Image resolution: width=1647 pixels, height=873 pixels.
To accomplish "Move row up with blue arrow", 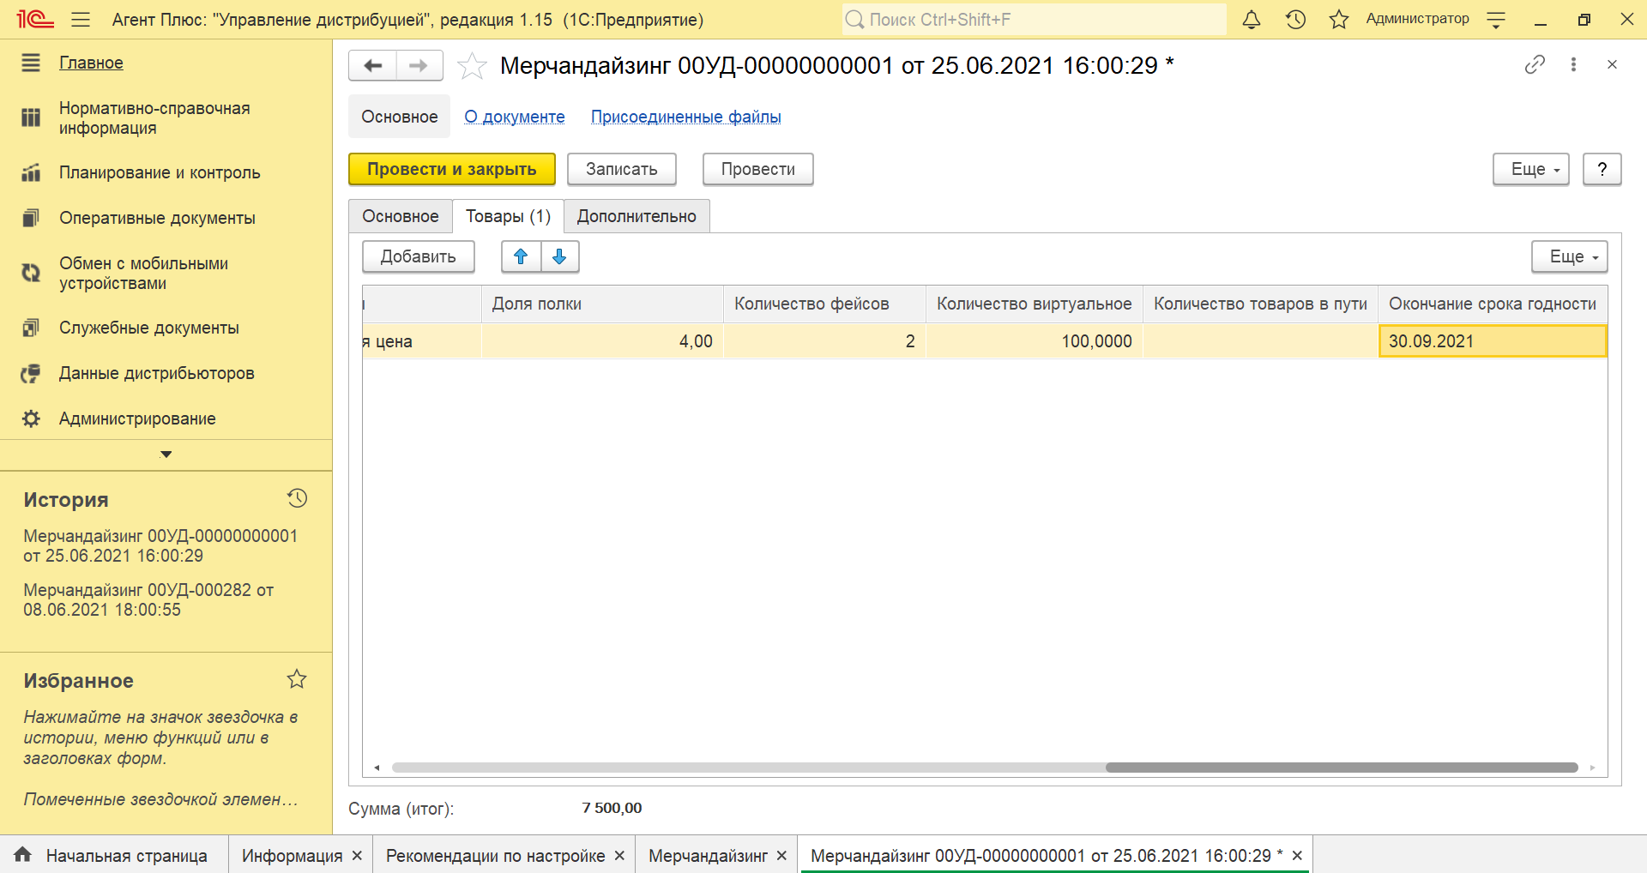I will [521, 256].
